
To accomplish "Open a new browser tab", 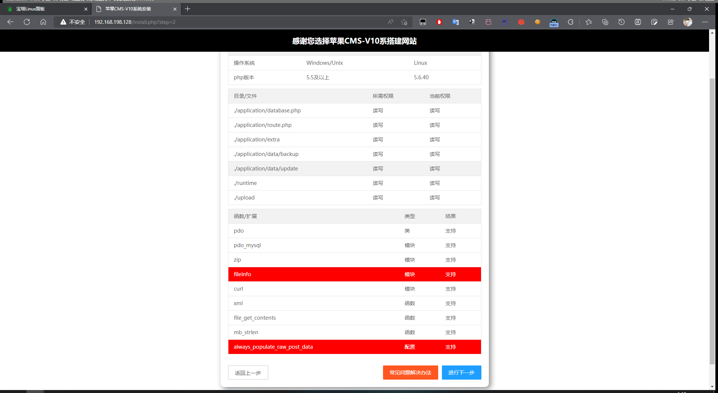I will [x=187, y=9].
